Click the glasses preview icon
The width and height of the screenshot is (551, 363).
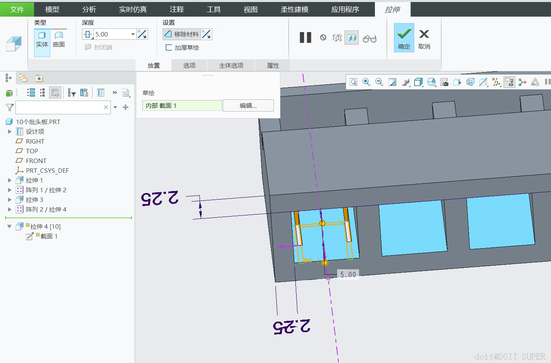[369, 38]
